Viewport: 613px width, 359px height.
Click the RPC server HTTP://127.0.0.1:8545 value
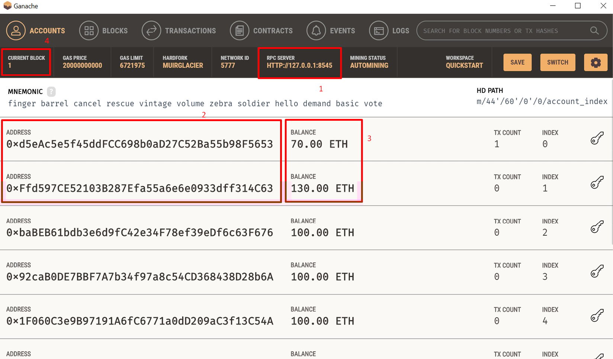pos(299,65)
